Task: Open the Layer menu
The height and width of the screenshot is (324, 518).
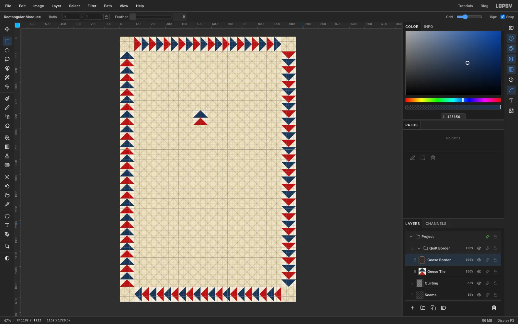Action: [x=56, y=6]
